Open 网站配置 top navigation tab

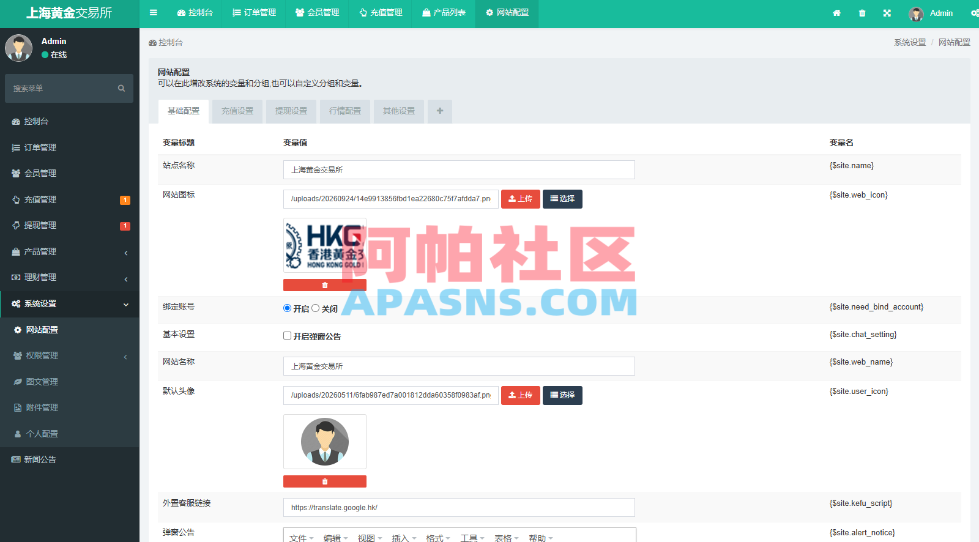[x=507, y=13]
